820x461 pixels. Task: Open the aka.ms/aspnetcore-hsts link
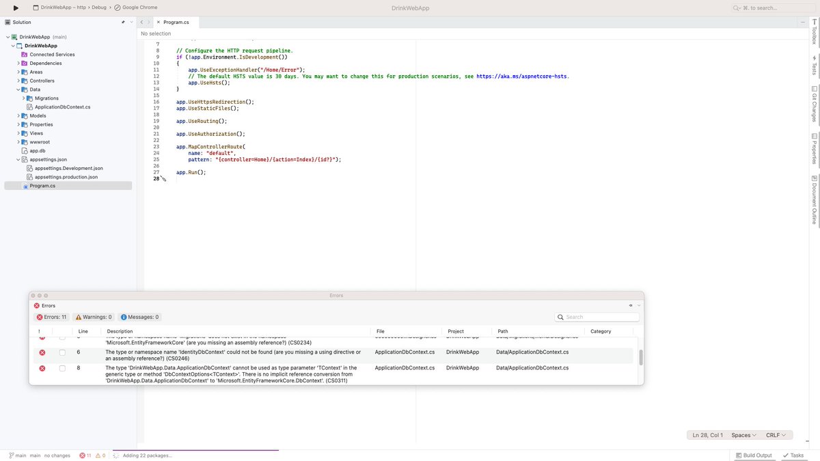[x=522, y=76]
